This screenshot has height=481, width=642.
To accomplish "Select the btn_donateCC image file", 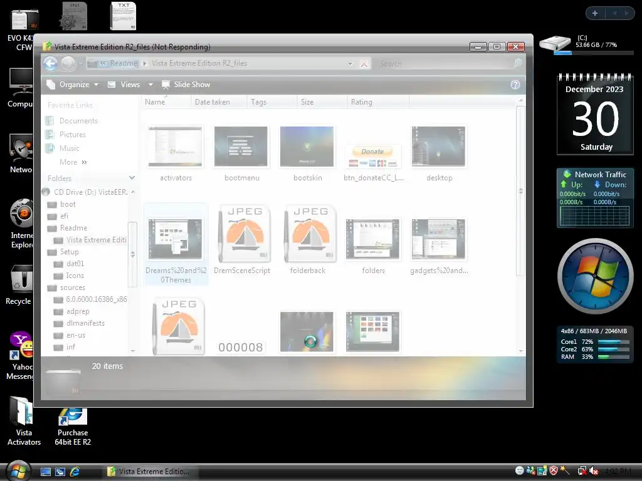I will pos(372,156).
